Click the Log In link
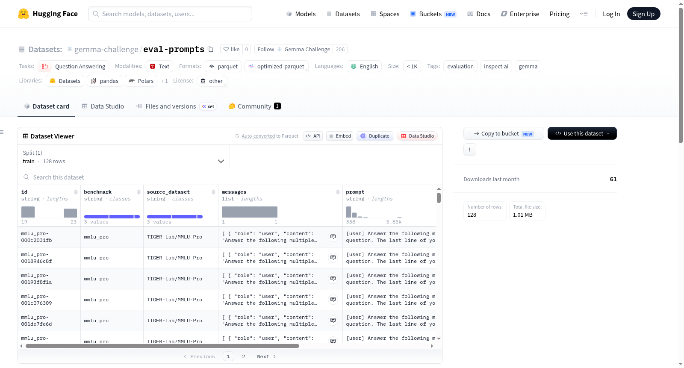 [611, 14]
